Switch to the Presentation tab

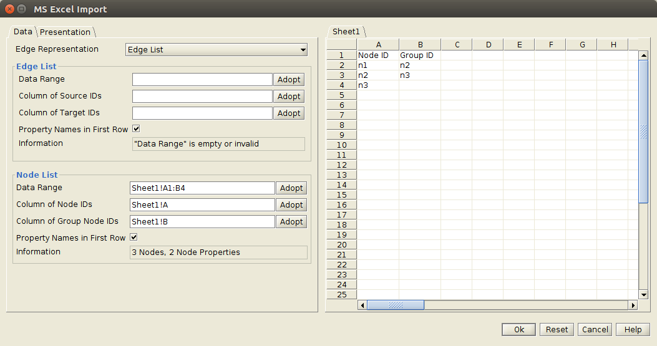pyautogui.click(x=65, y=32)
